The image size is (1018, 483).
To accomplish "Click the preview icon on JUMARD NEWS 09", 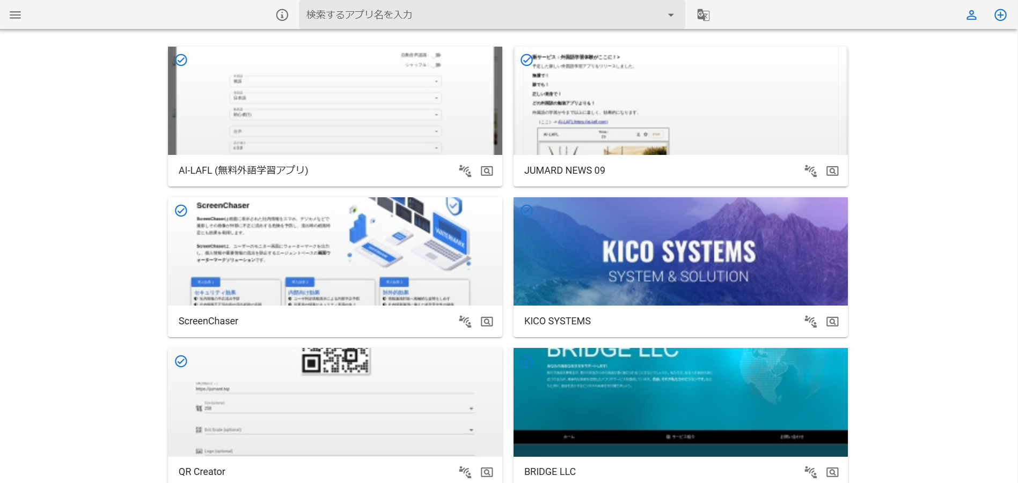I will tap(832, 171).
